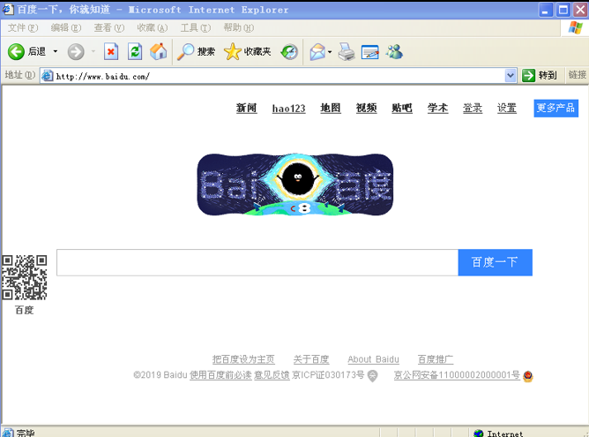Open the 地图 link

tap(331, 109)
